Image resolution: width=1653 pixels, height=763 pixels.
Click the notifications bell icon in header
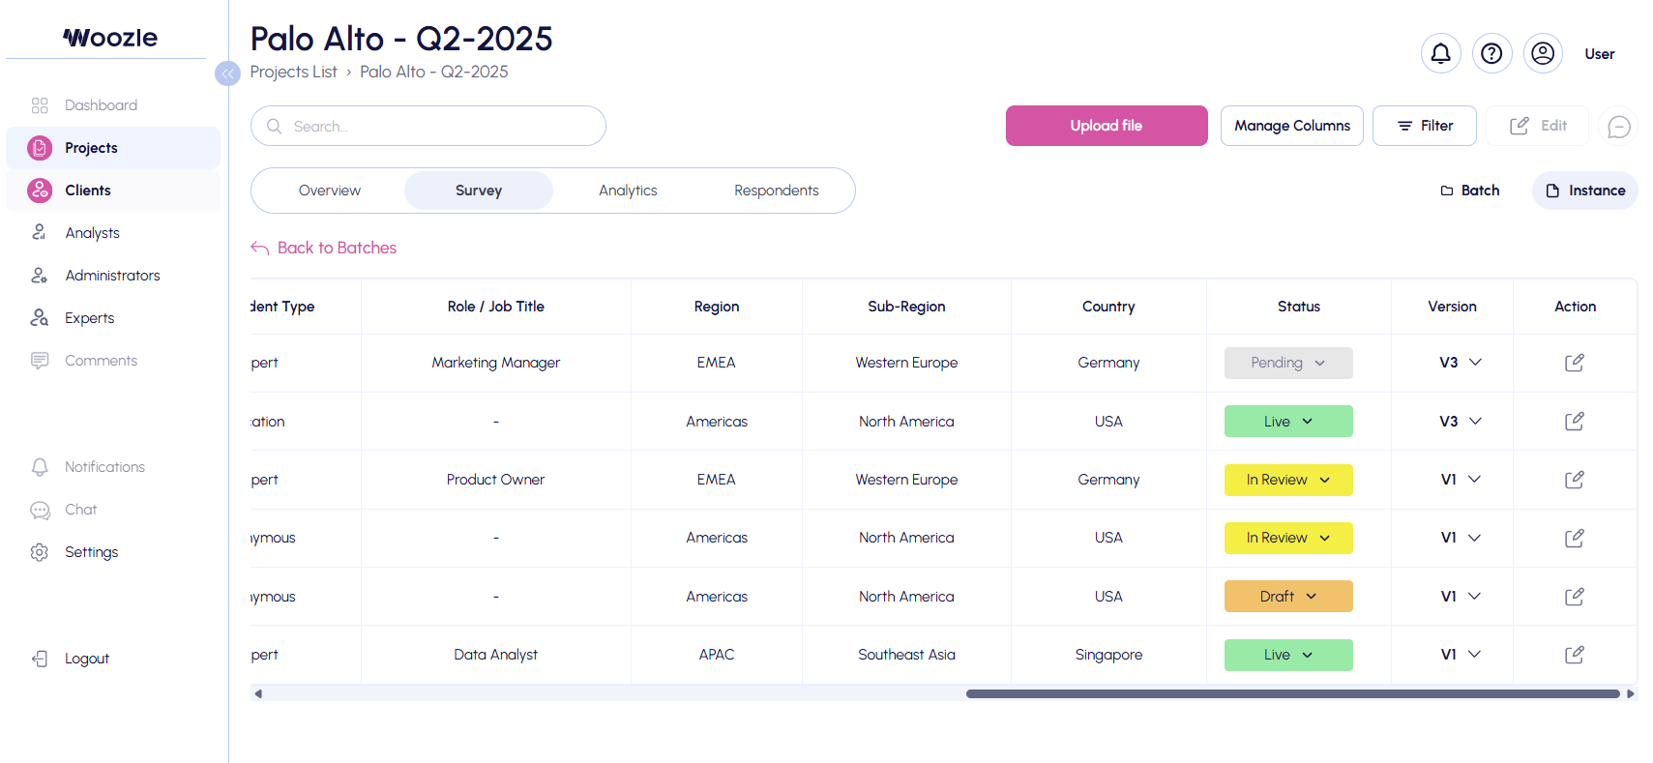coord(1440,53)
